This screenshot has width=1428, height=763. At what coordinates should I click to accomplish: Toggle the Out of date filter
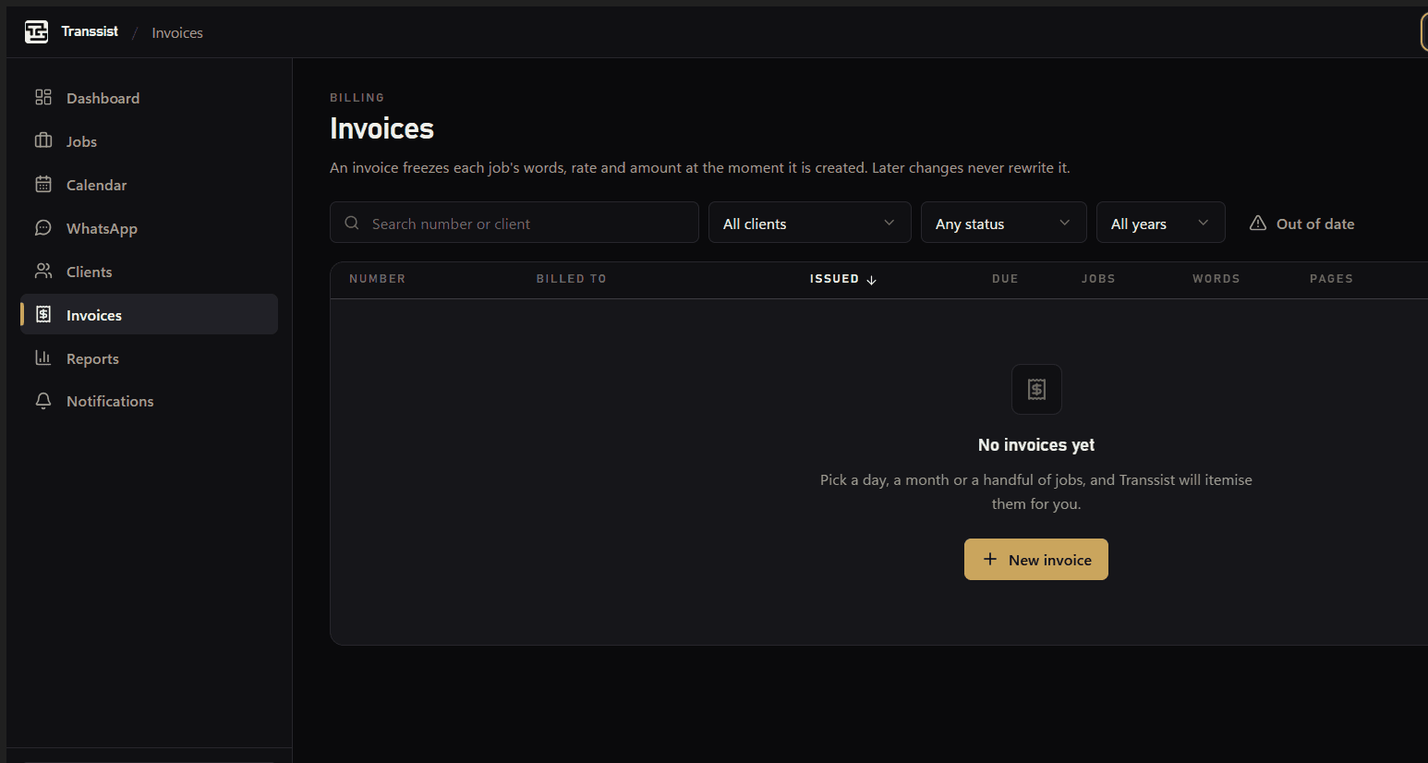pyautogui.click(x=1302, y=224)
